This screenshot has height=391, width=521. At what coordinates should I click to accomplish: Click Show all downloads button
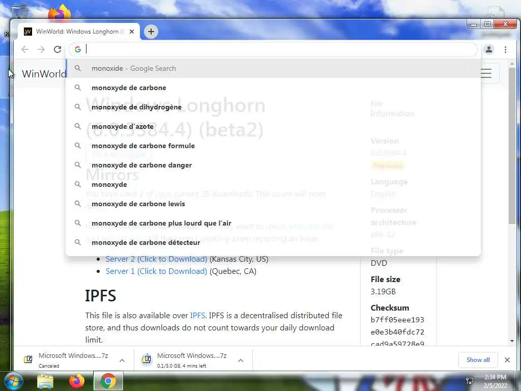(478, 360)
